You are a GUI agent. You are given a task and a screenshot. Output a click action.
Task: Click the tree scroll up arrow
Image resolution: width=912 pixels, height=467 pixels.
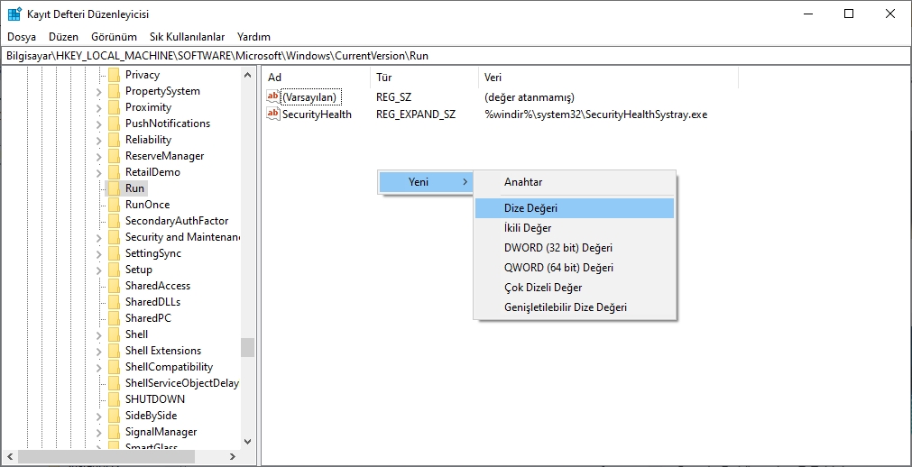point(248,75)
